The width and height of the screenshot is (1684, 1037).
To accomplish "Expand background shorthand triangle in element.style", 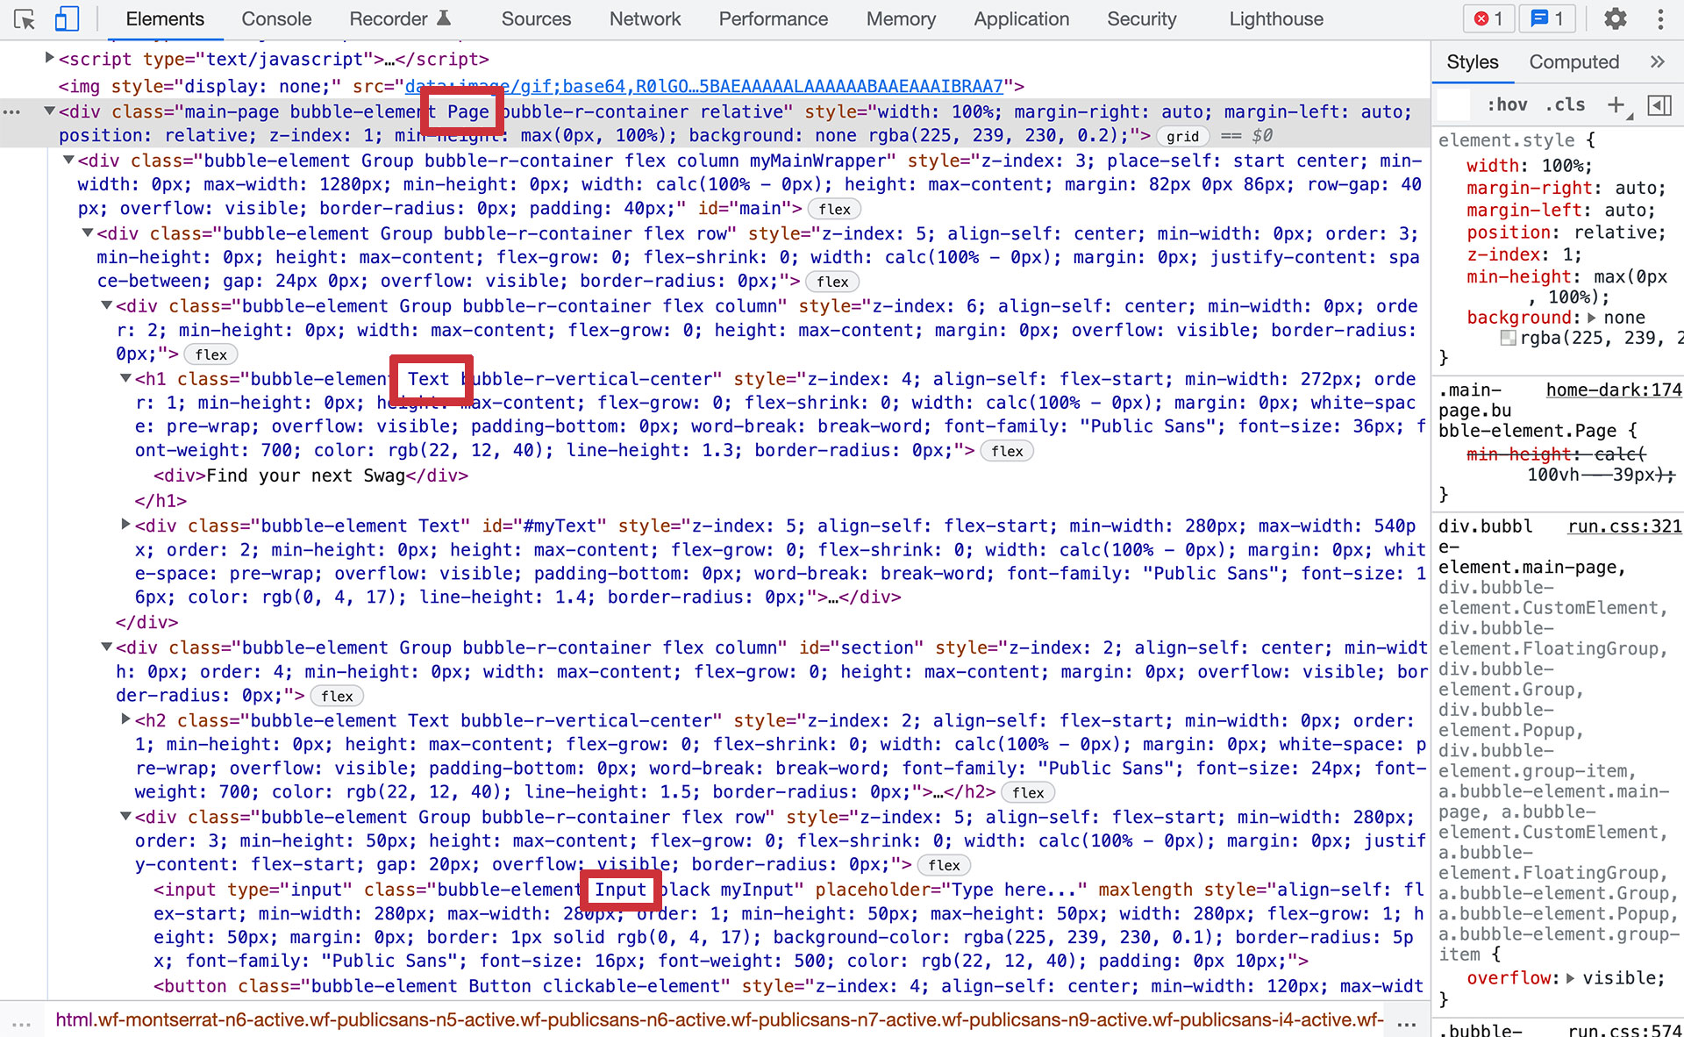I will click(x=1592, y=318).
